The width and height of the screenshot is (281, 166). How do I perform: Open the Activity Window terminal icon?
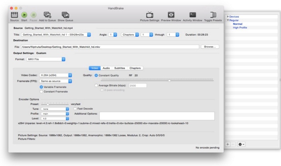[193, 15]
